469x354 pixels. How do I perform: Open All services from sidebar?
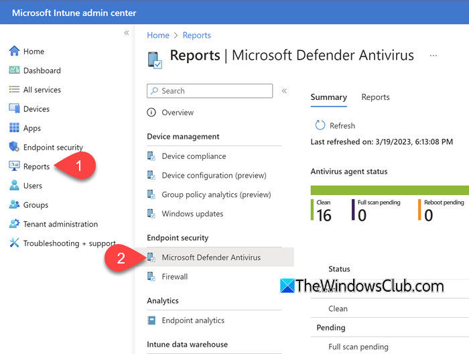click(42, 90)
